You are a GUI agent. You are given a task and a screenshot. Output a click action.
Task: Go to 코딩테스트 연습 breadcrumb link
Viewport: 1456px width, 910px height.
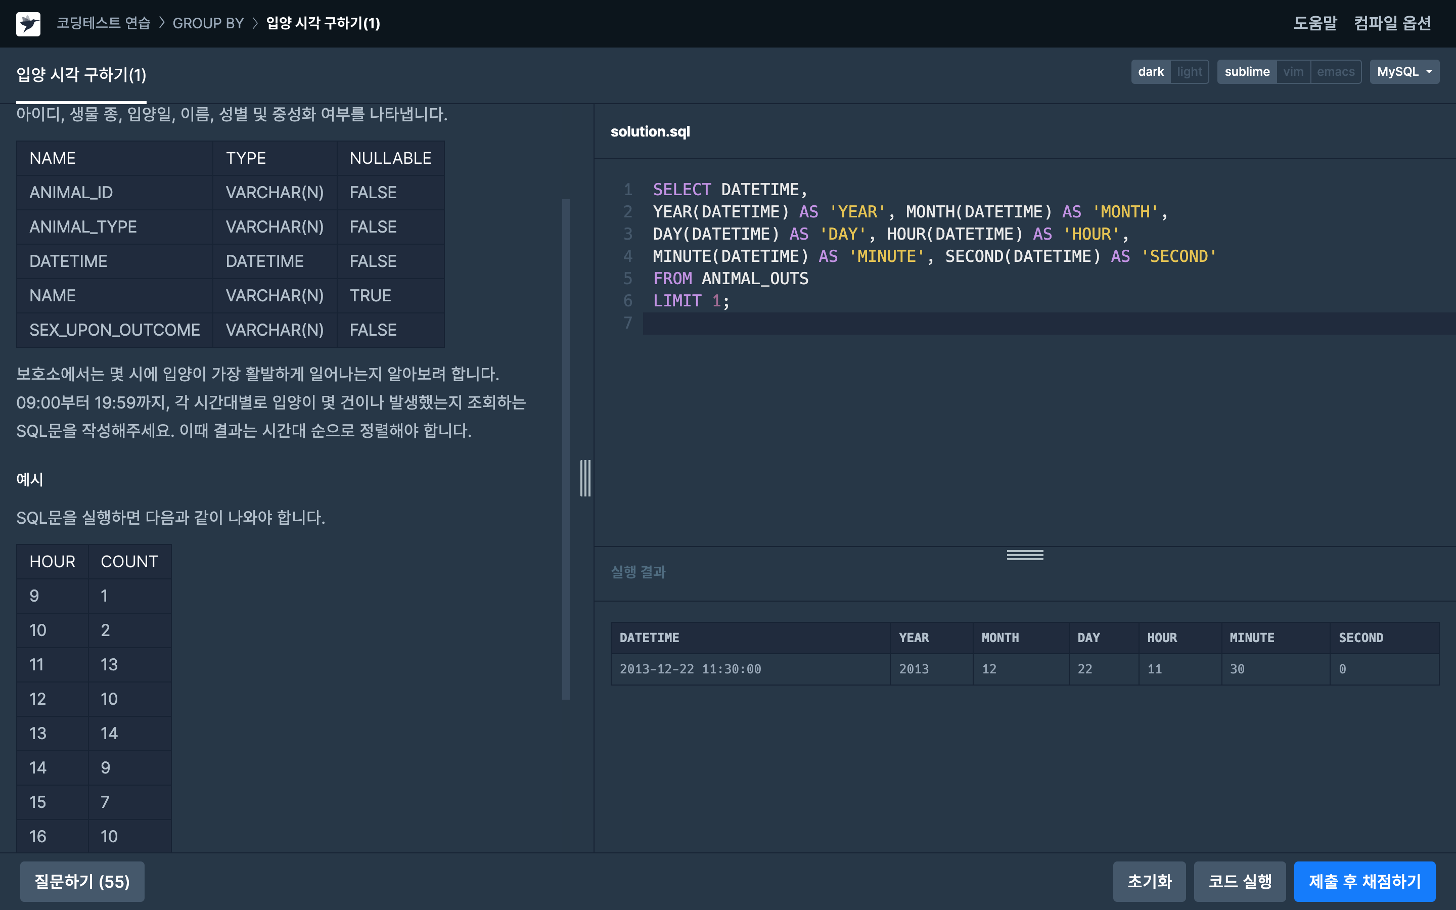104,23
